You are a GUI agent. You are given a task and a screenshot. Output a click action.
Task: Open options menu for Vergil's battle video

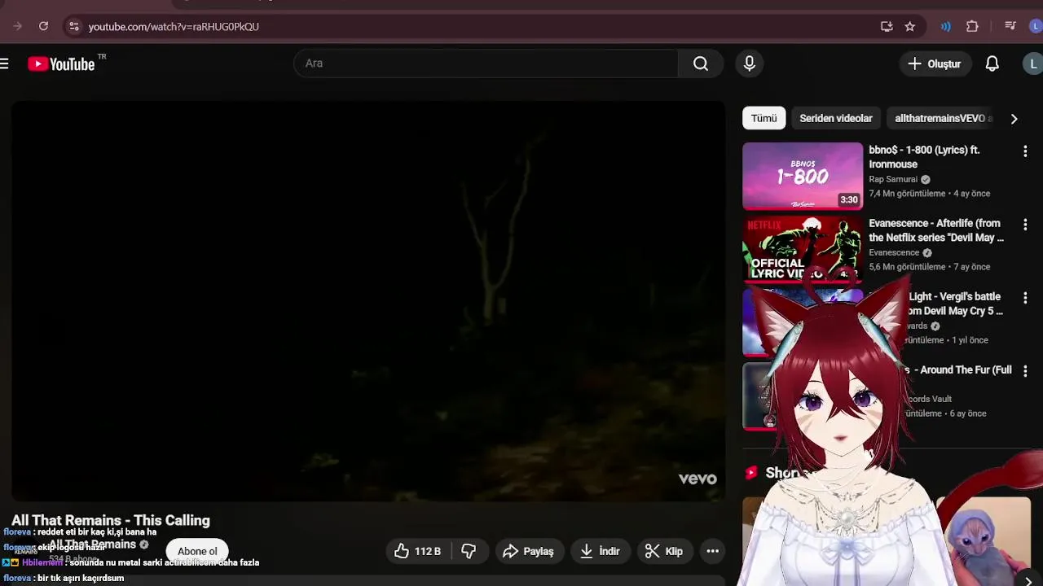click(x=1025, y=298)
